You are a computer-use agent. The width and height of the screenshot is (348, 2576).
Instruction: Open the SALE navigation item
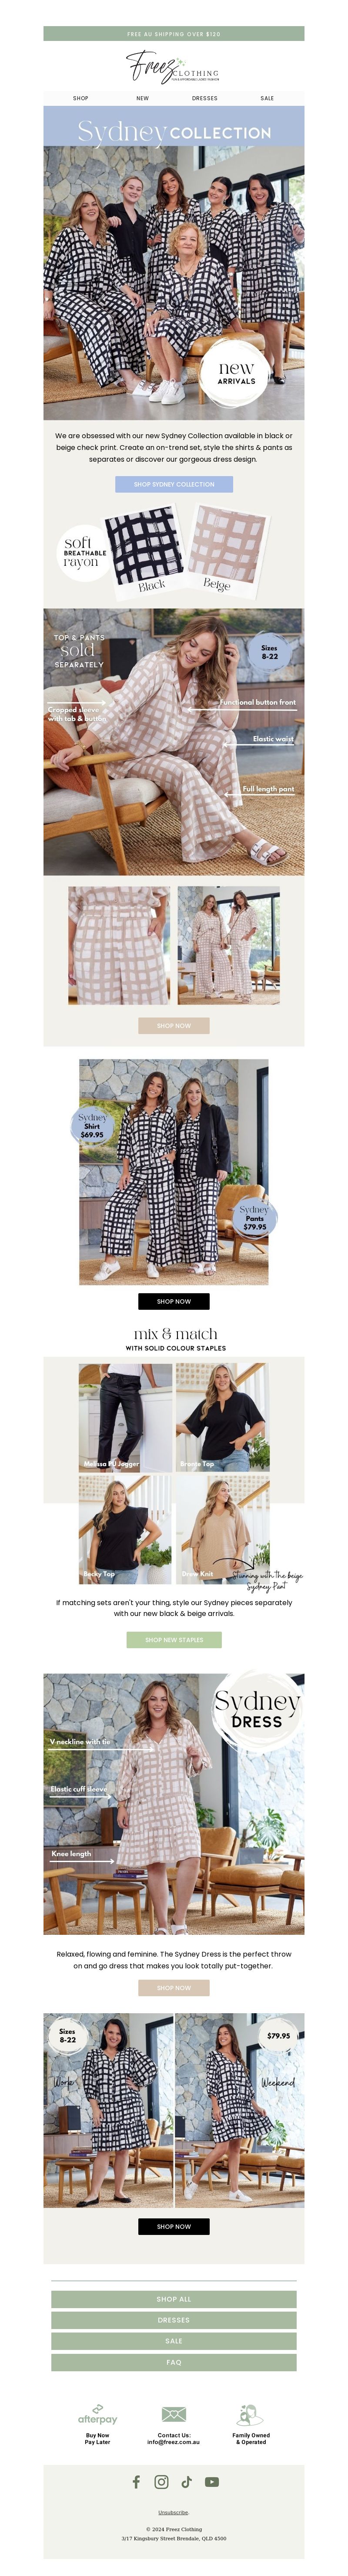click(x=267, y=98)
